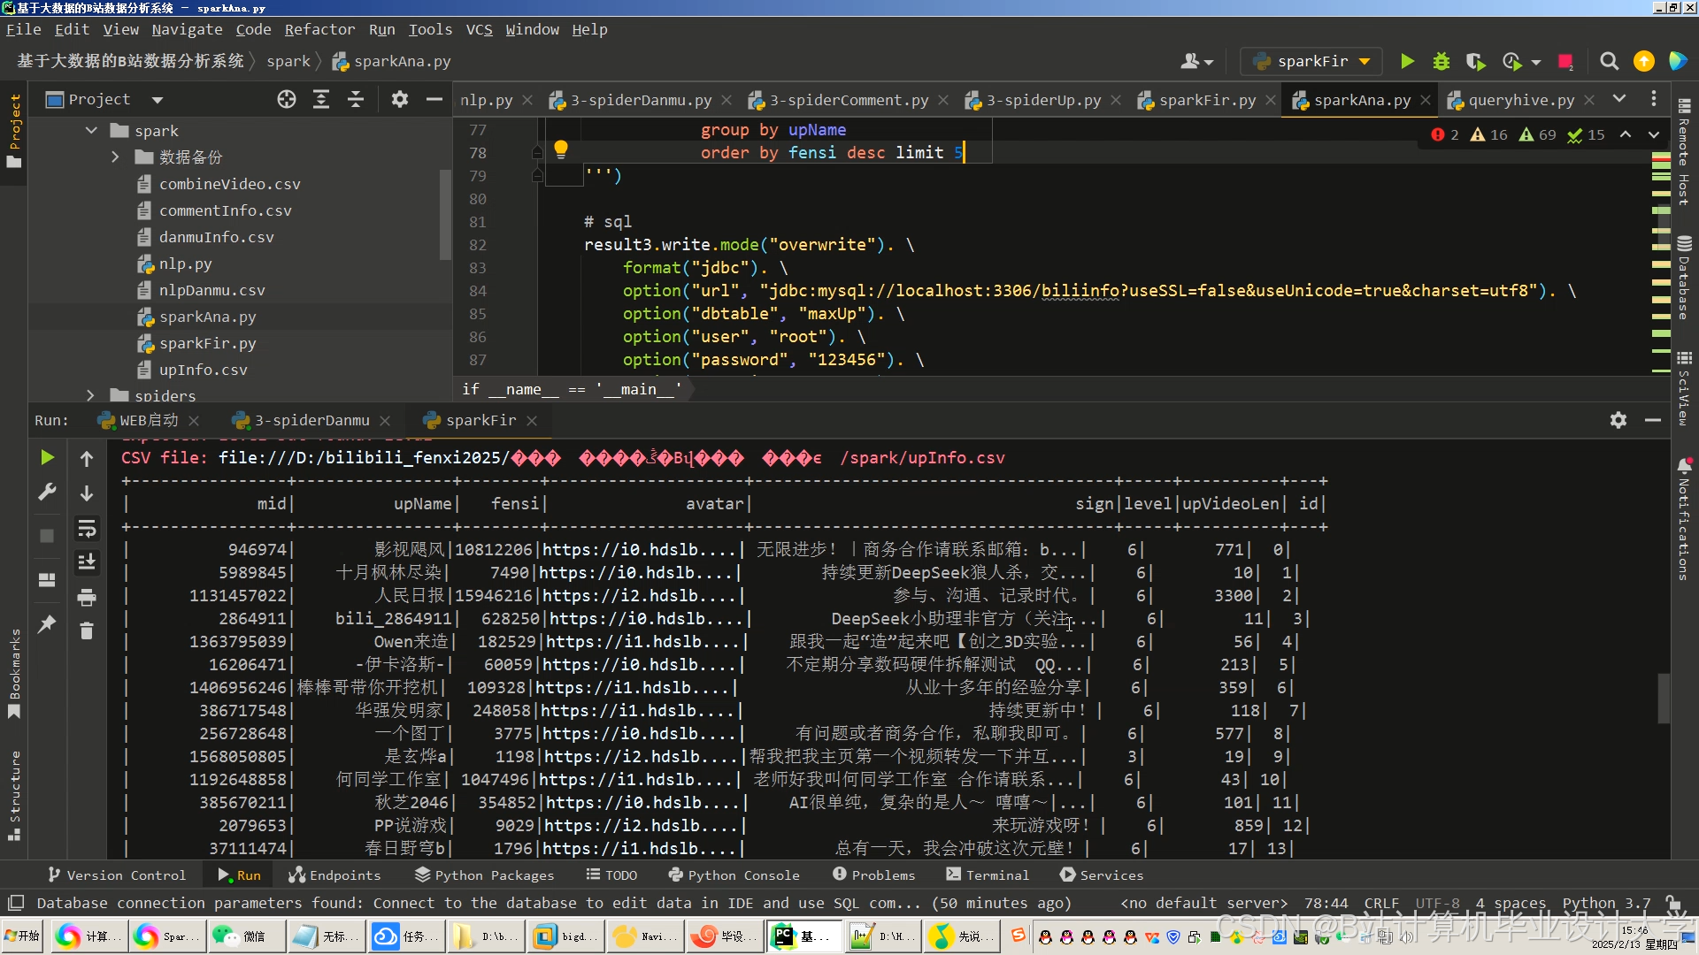
Task: Expand the 数据备份 folder
Action: (x=115, y=157)
